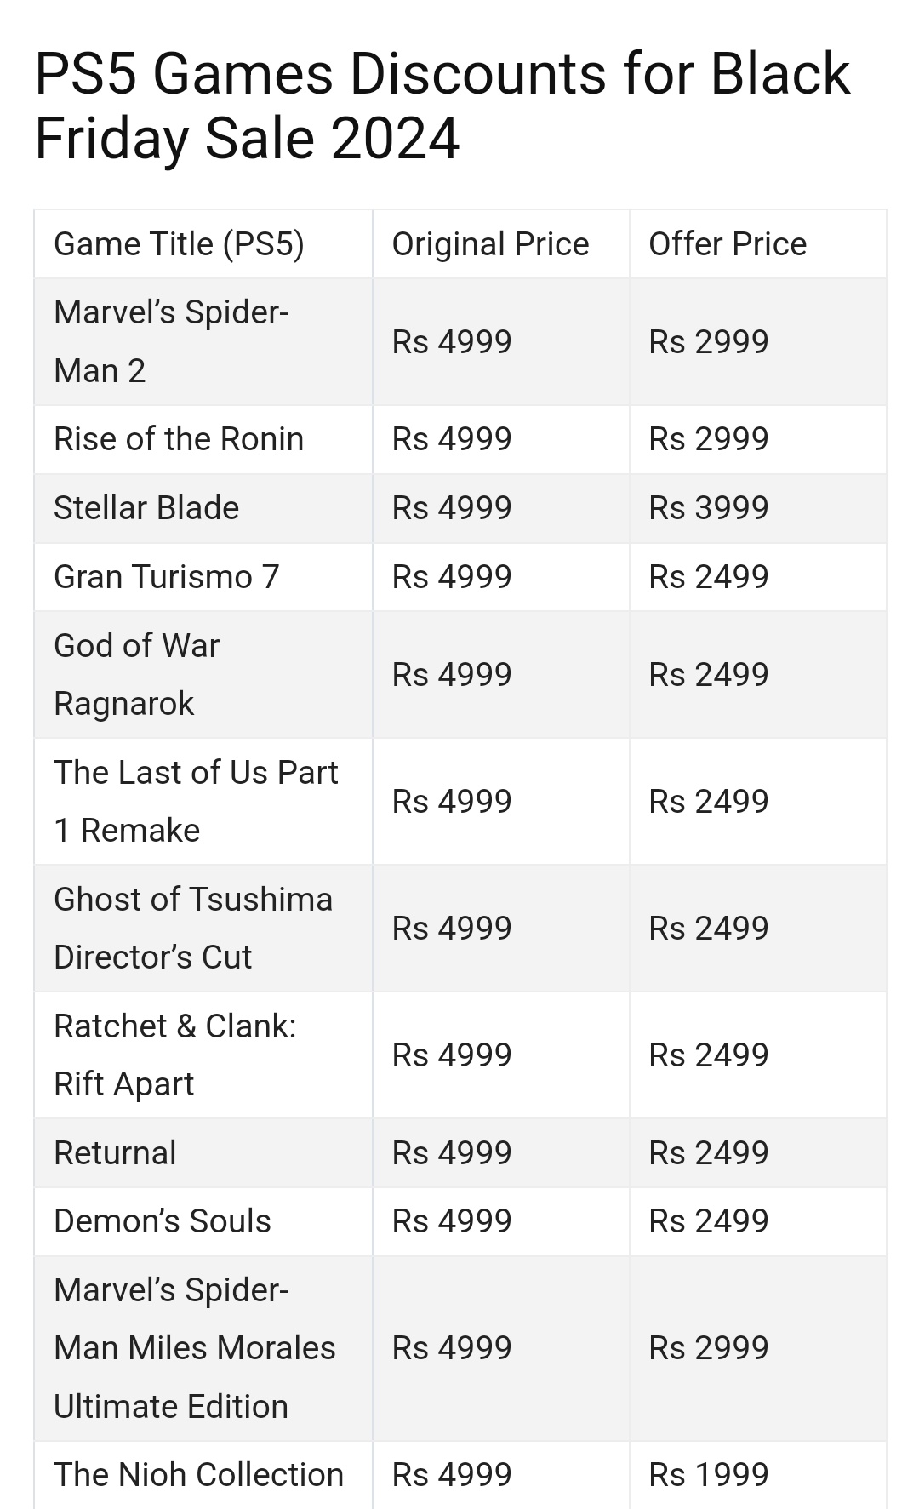This screenshot has width=919, height=1509.
Task: Select Stellar Blade in the table
Action: pyautogui.click(x=146, y=508)
